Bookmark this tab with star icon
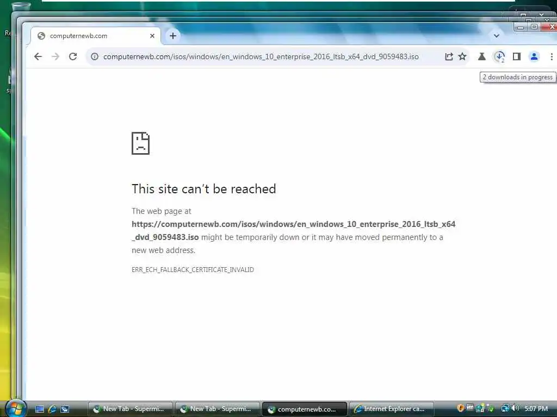 pos(462,56)
